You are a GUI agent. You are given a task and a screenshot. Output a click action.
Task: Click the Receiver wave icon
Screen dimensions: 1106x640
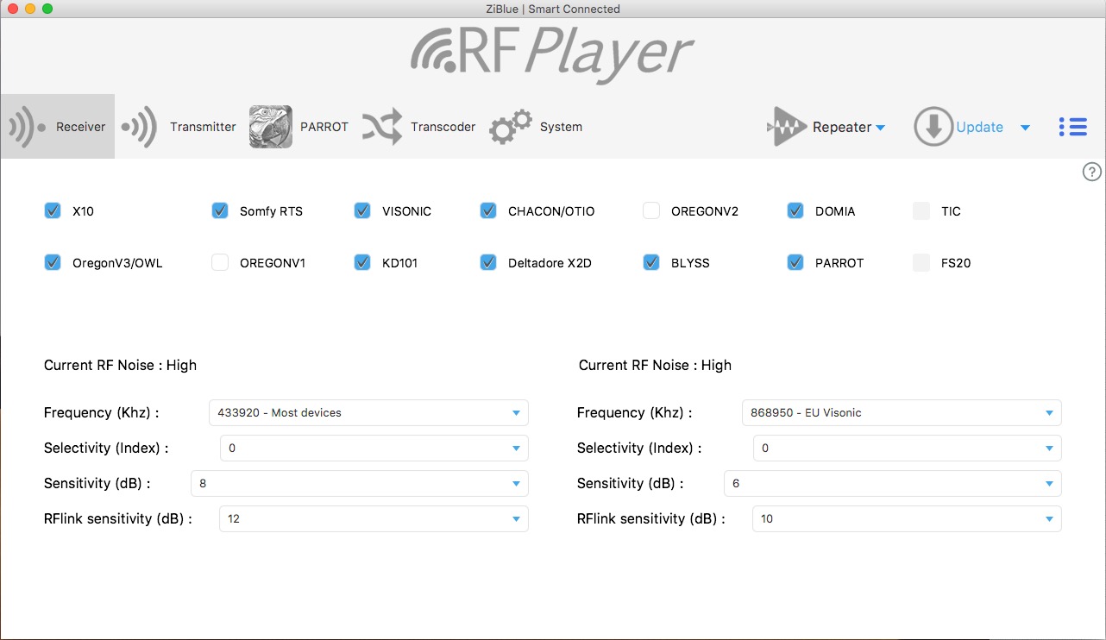(x=27, y=127)
